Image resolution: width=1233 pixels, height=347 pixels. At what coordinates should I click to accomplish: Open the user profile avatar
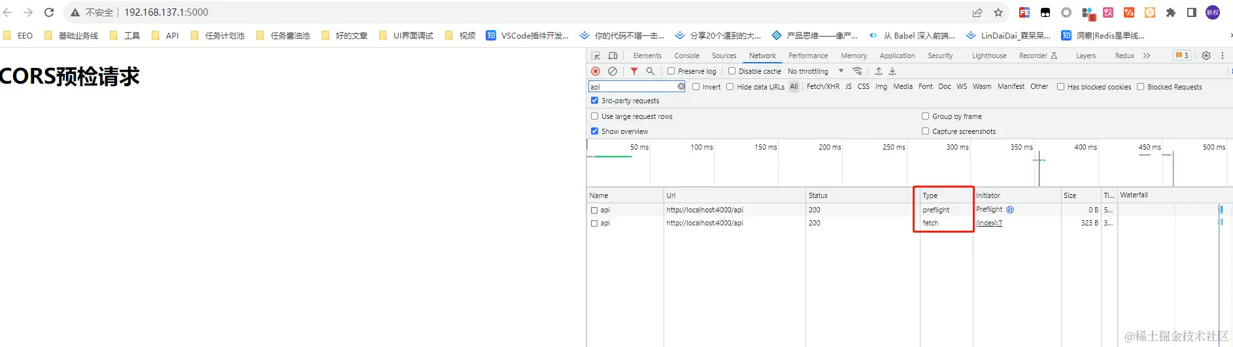(x=1213, y=12)
